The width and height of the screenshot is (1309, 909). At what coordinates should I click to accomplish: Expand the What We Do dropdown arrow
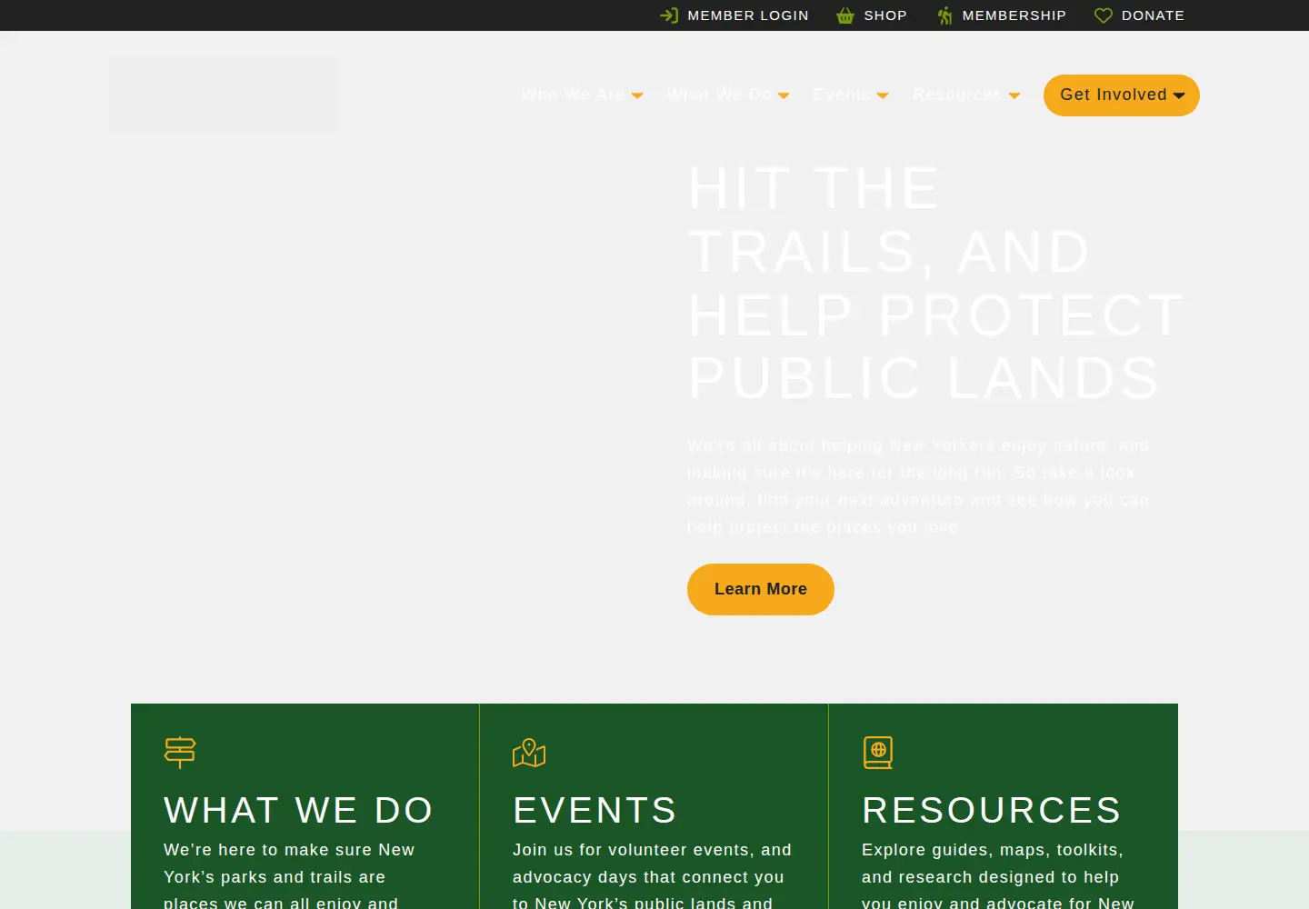[784, 95]
